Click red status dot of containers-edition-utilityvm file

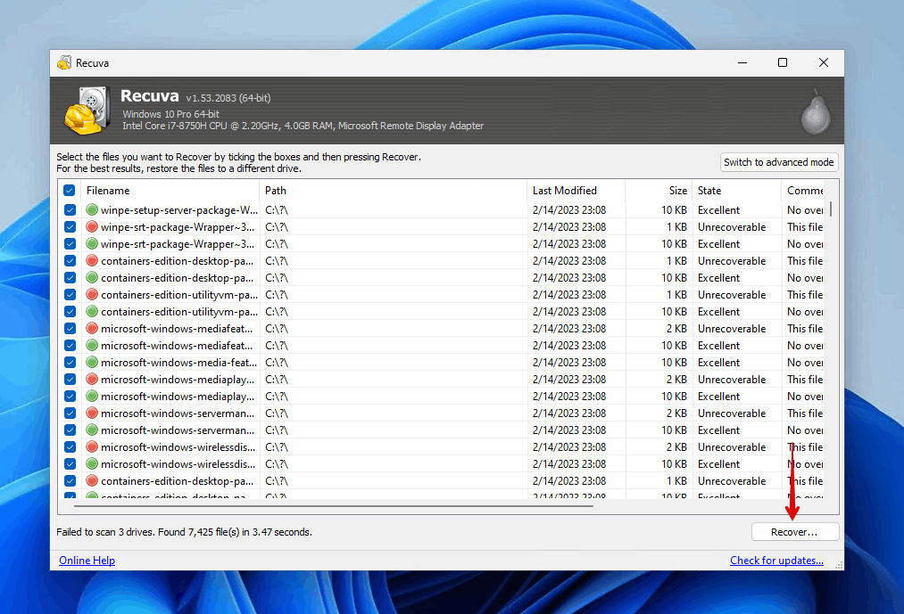pos(92,294)
